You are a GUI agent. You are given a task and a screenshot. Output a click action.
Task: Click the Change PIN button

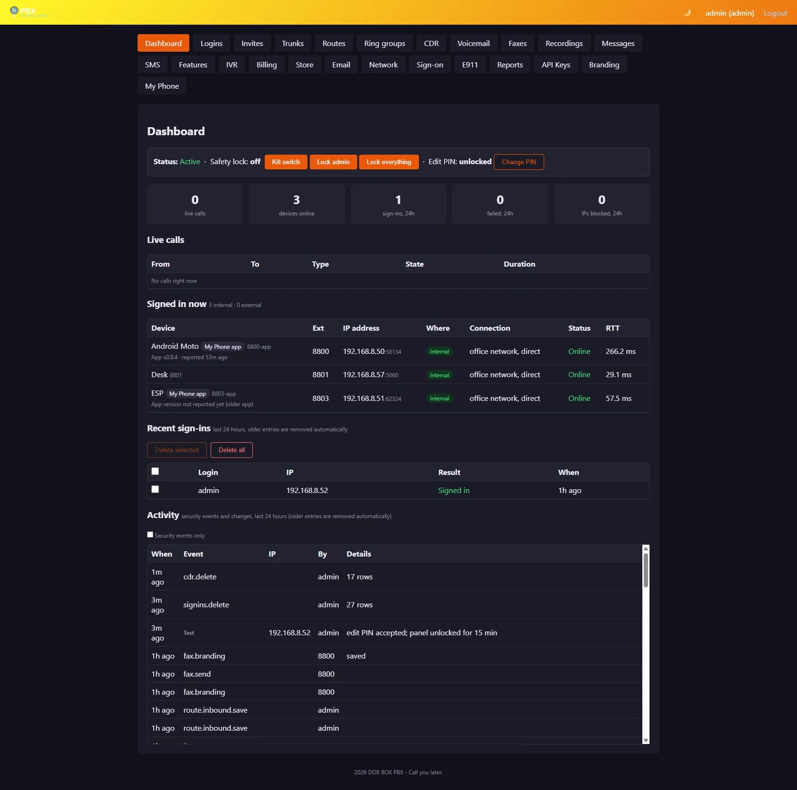pyautogui.click(x=519, y=162)
